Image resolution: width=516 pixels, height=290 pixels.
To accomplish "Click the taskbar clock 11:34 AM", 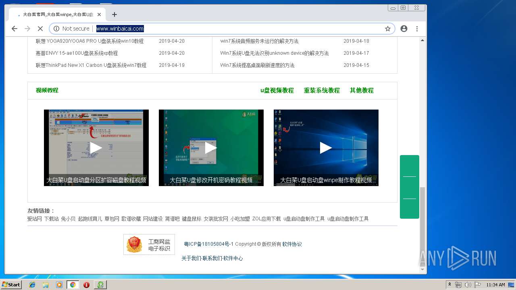I will [495, 285].
